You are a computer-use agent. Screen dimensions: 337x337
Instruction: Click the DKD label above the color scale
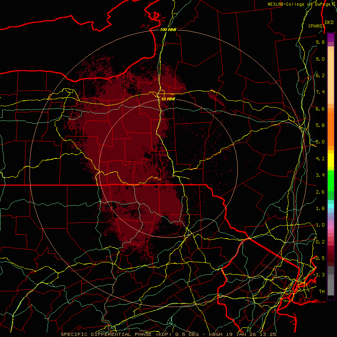coord(329,22)
